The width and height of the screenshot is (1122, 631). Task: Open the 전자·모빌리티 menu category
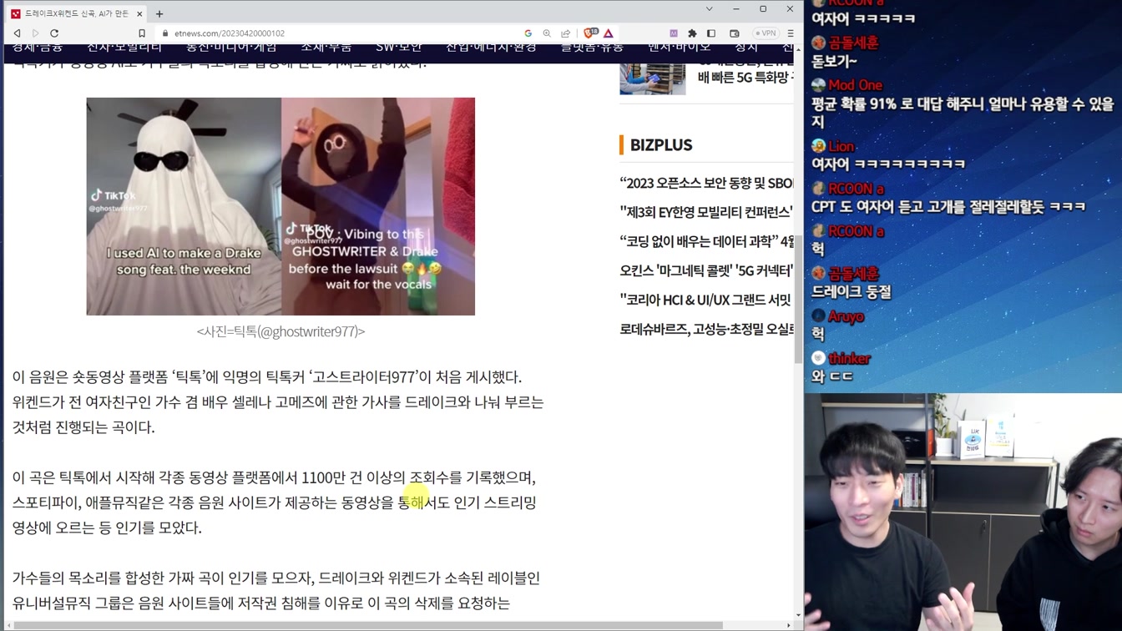click(124, 47)
